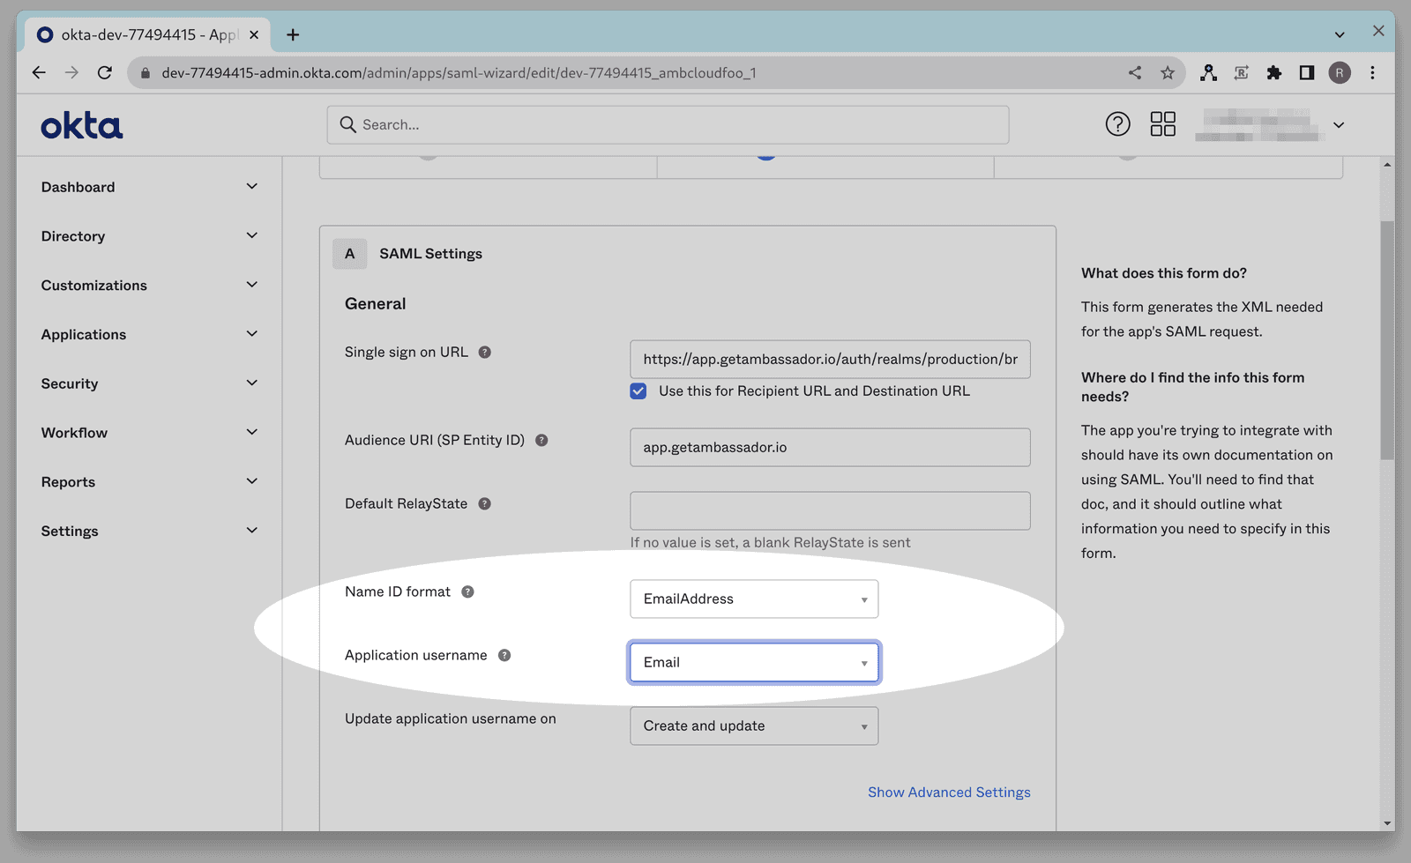This screenshot has height=863, width=1411.
Task: Click the SAML Settings heading
Action: pyautogui.click(x=430, y=254)
